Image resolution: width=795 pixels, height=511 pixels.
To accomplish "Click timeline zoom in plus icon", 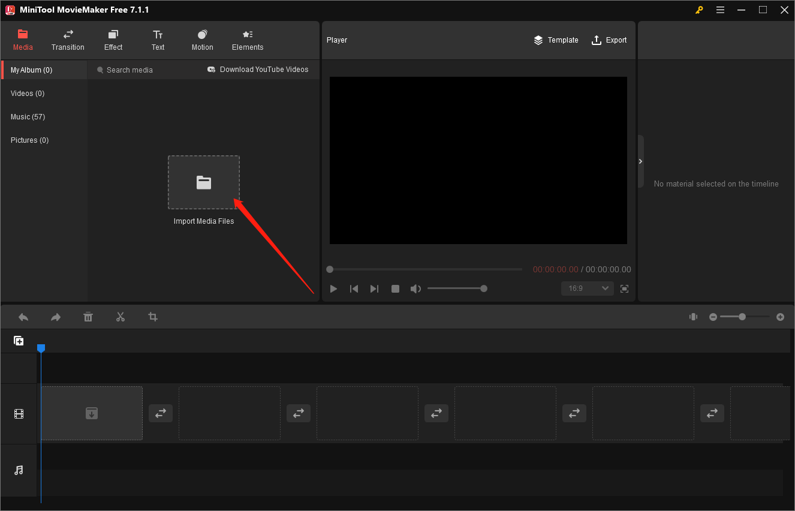I will point(780,317).
